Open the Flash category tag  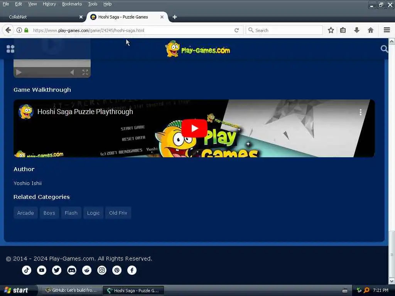coord(71,213)
